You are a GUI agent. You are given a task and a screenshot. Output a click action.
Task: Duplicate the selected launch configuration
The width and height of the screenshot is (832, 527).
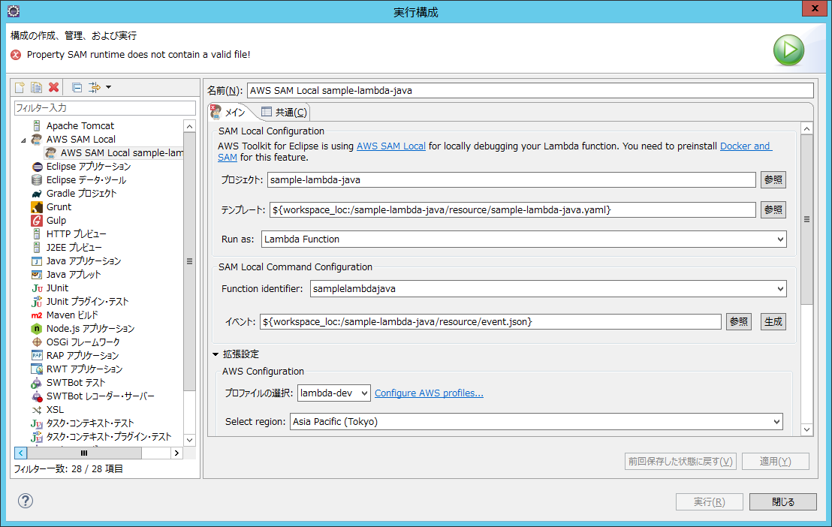pos(37,88)
